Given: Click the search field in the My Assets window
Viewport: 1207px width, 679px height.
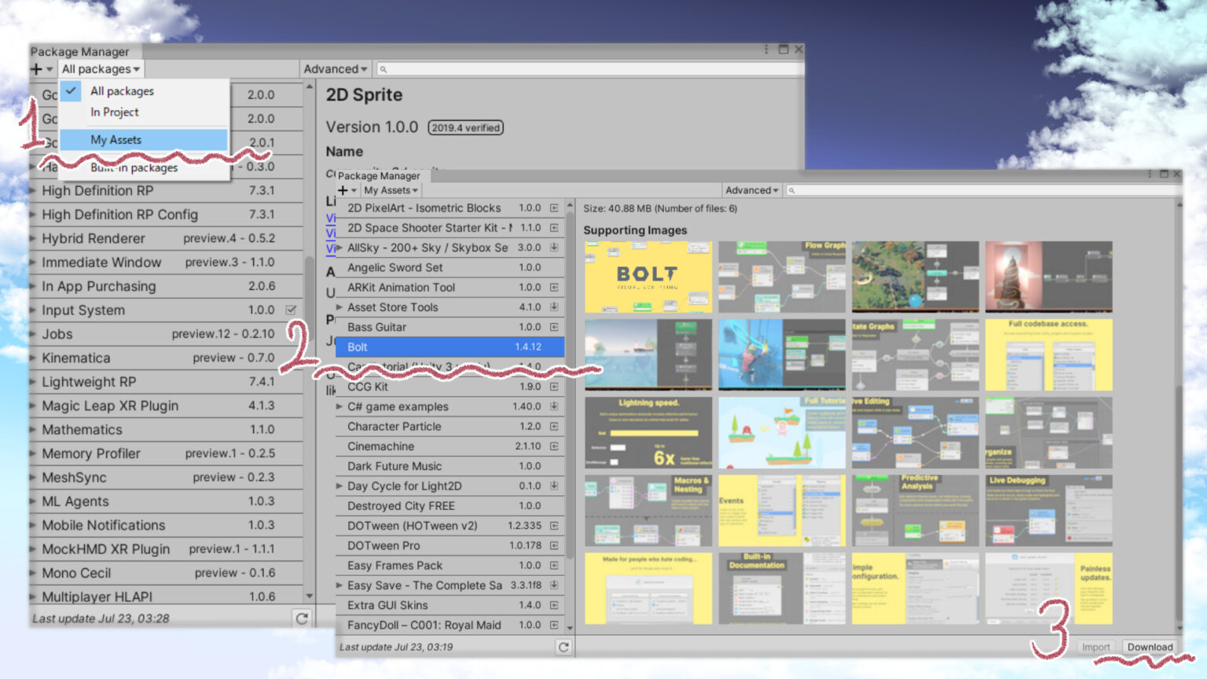Looking at the screenshot, I should click(x=982, y=190).
